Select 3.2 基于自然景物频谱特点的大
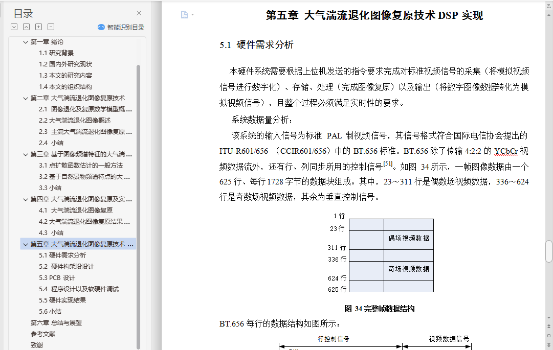The image size is (553, 350). click(x=84, y=177)
